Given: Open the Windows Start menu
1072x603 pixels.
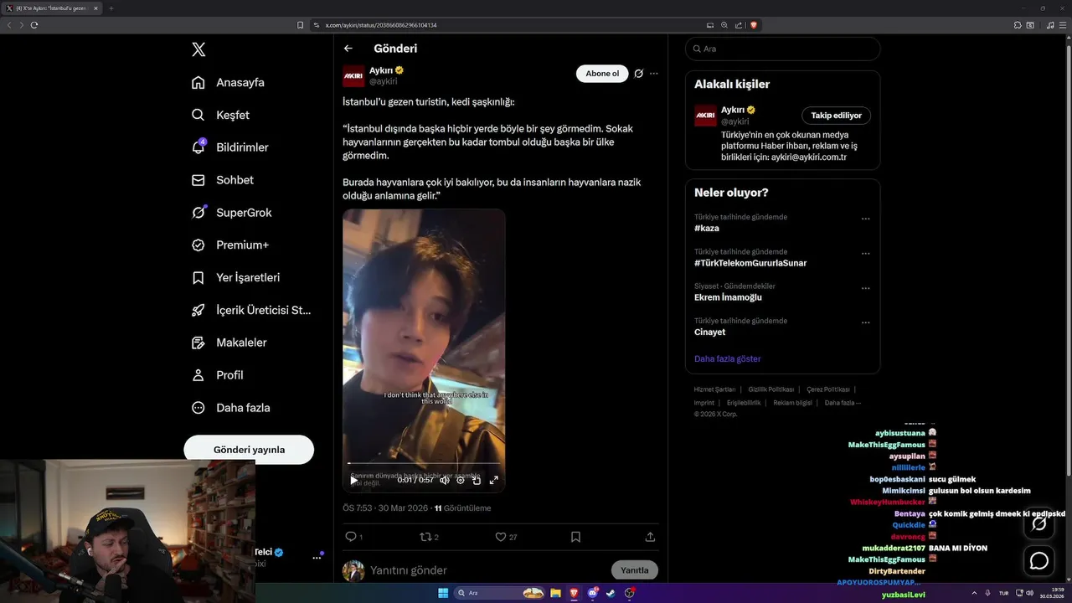Looking at the screenshot, I should click(x=443, y=593).
